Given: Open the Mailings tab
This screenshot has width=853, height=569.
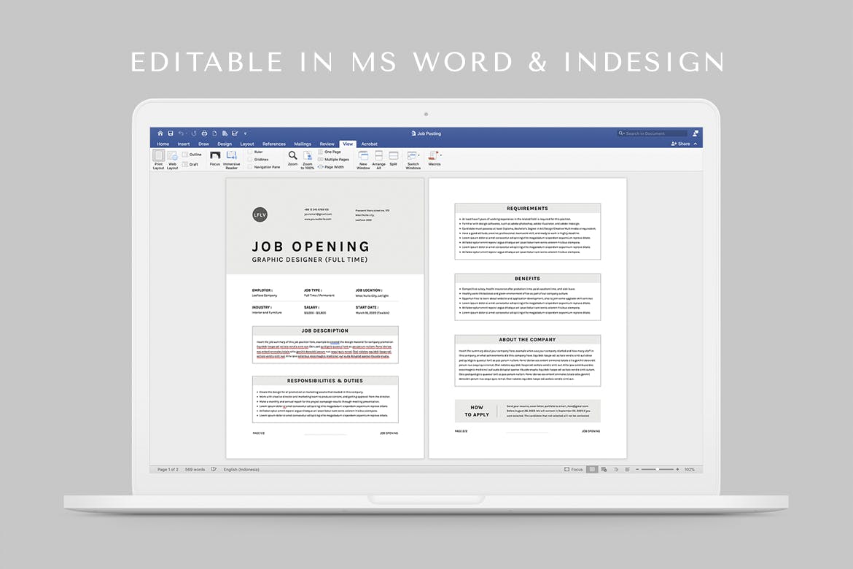Looking at the screenshot, I should tap(303, 144).
